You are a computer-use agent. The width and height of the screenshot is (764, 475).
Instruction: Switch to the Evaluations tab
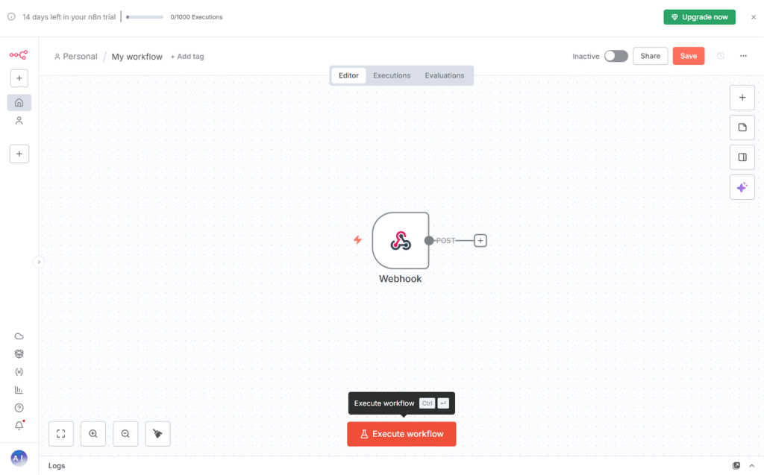click(445, 75)
